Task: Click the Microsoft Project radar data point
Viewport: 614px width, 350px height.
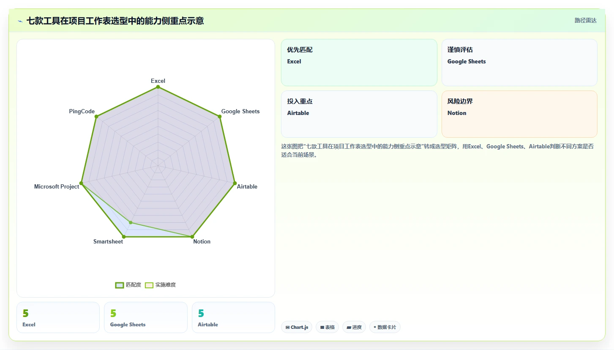Action: pyautogui.click(x=81, y=183)
